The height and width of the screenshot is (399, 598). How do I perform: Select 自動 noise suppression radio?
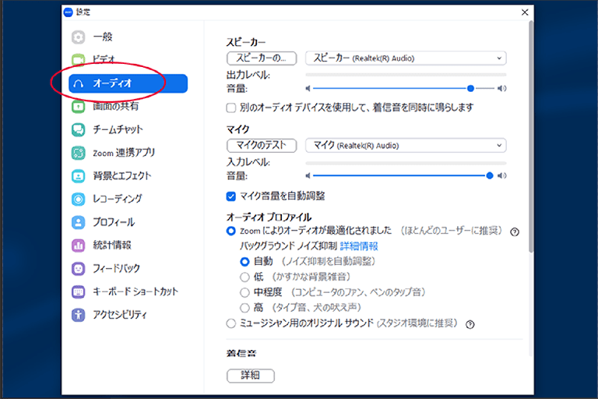(244, 262)
